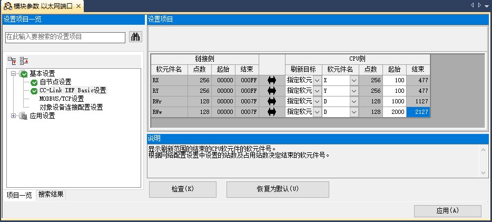
Task: Select 对象设备连接配置设置 in the tree
Action: click(71, 108)
